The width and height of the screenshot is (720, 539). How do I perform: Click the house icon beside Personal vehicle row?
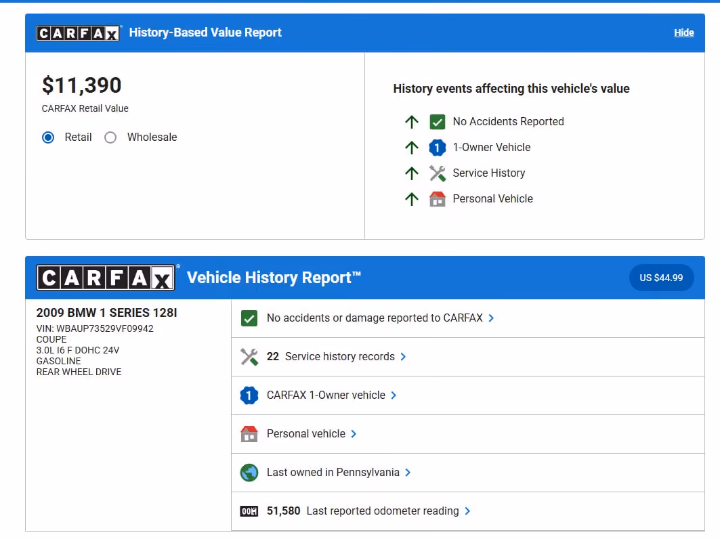point(249,434)
